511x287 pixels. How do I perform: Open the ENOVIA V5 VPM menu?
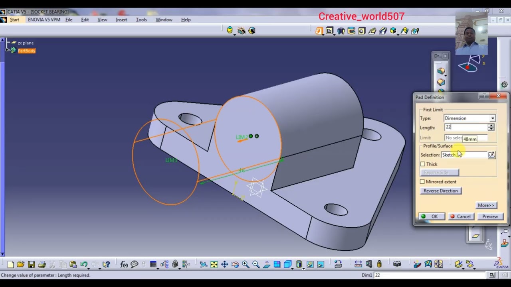[44, 20]
